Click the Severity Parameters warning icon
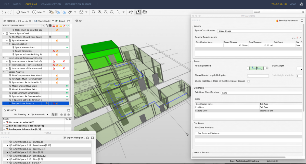This screenshot has height=164, width=306. pos(277,21)
